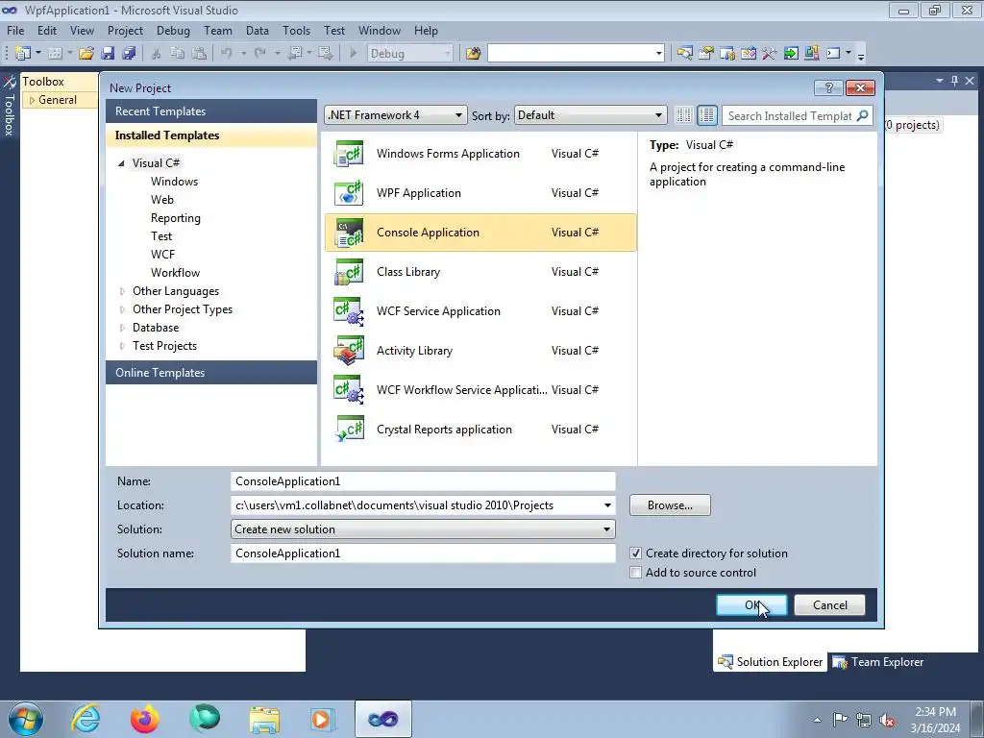
Task: Click the Browse... button
Action: click(x=670, y=505)
